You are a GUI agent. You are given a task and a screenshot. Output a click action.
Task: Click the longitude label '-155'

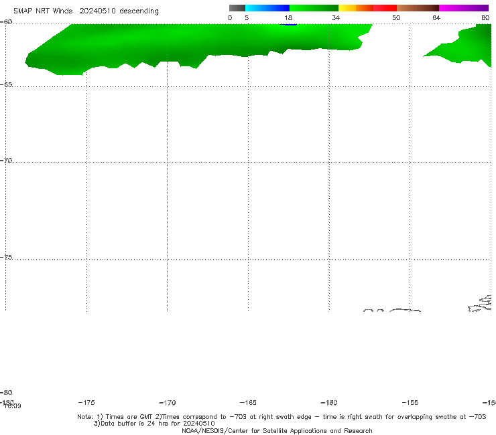pos(410,402)
